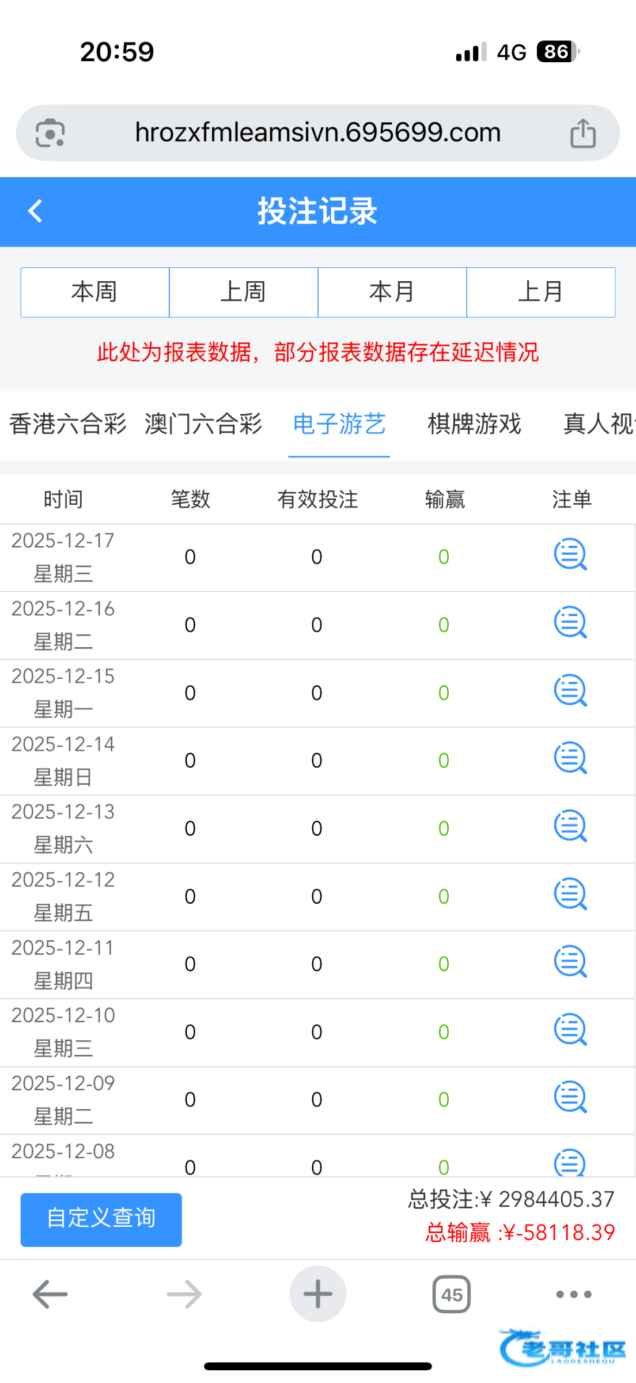The width and height of the screenshot is (636, 1383).
Task: Switch to the 香港六合彩 tab
Action: coord(68,425)
